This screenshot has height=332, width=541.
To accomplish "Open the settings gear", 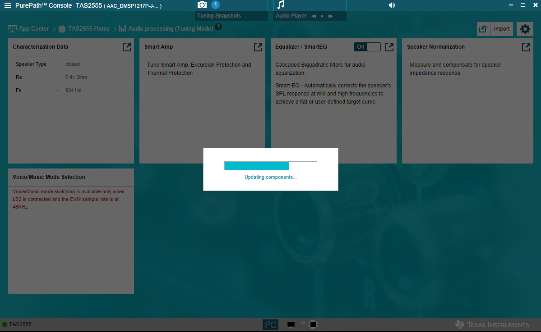I will [x=525, y=29].
